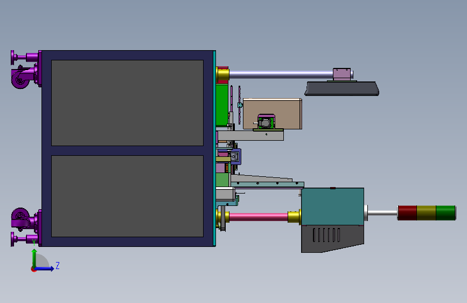The width and height of the screenshot is (467, 303).
Task: Select the pink horizontal rod
Action: pyautogui.click(x=258, y=217)
